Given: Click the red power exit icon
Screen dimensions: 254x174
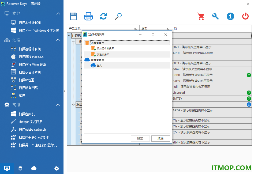Looking at the screenshot, I should 245,16.
